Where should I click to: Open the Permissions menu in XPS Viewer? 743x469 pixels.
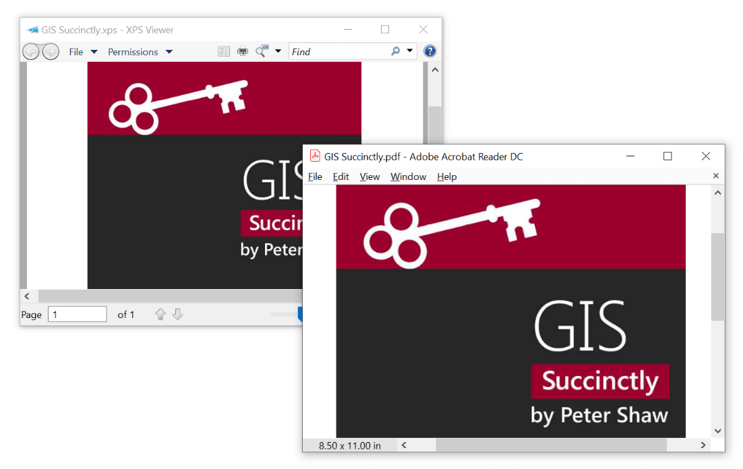pos(140,52)
